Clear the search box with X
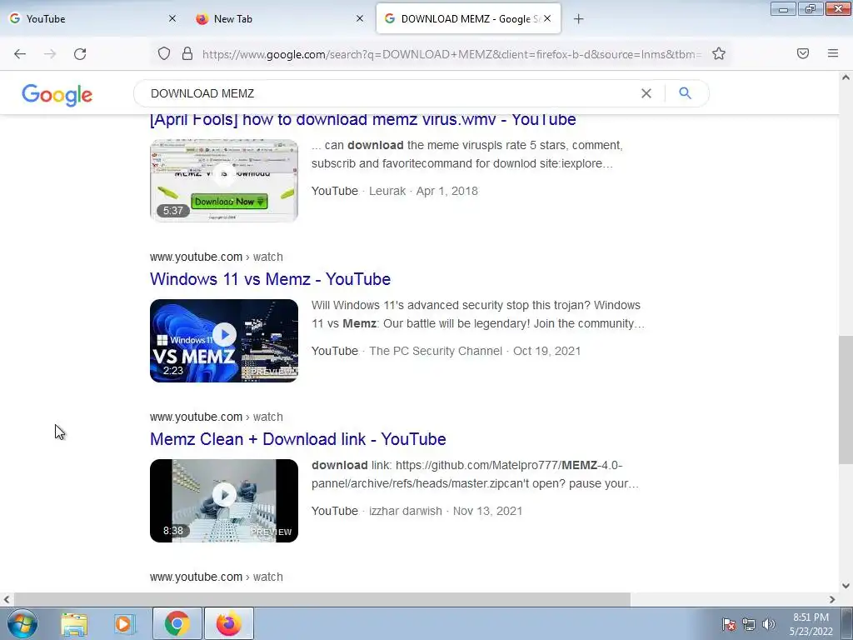 tap(646, 93)
